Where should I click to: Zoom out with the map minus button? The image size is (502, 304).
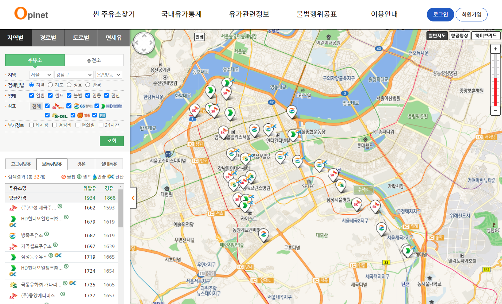point(495,110)
